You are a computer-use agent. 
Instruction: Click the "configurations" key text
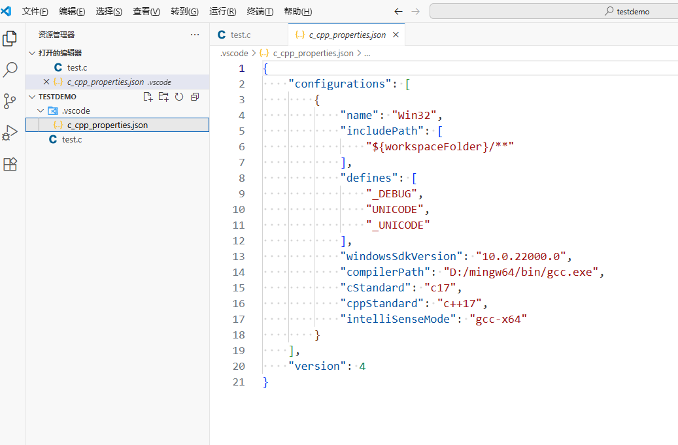pyautogui.click(x=340, y=84)
